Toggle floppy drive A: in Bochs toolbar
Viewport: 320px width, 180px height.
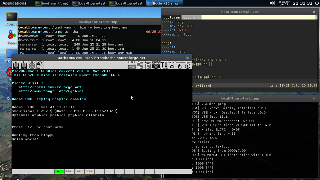point(16,65)
